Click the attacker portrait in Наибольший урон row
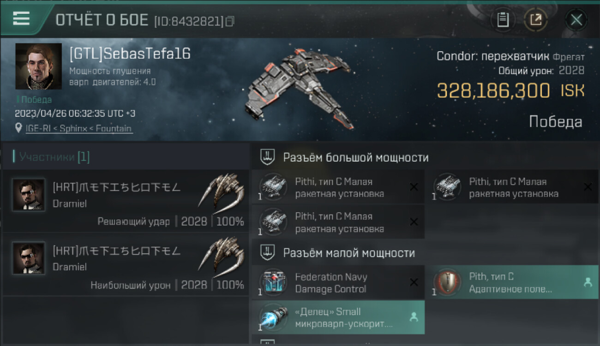600x346 pixels. pos(29,258)
